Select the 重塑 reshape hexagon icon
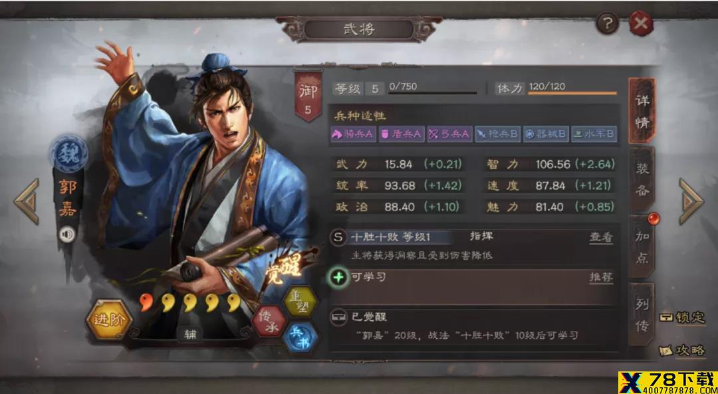 300,300
